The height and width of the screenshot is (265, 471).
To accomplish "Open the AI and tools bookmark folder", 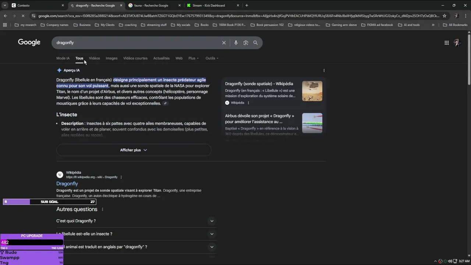I will (x=409, y=25).
